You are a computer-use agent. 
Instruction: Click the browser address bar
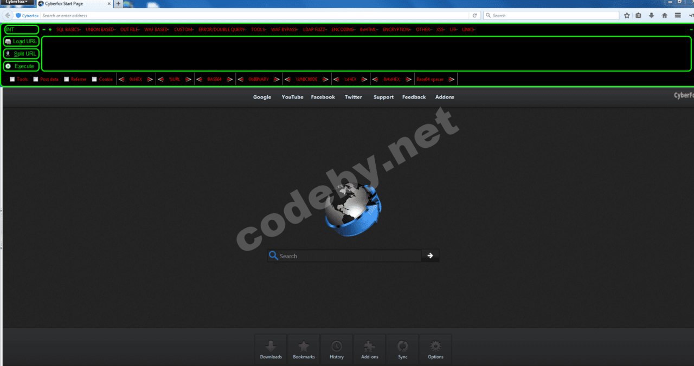(x=255, y=16)
